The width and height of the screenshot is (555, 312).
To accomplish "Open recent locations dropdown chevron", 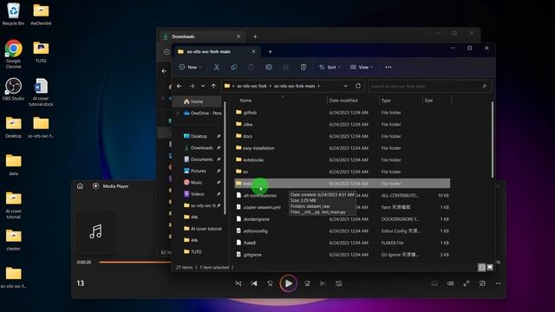I will [203, 86].
